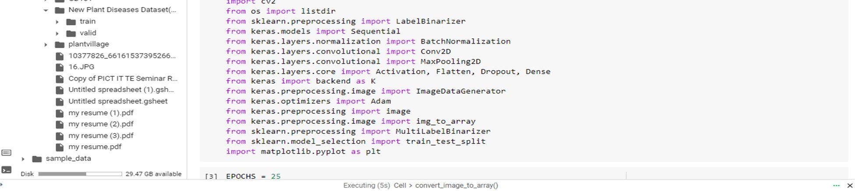This screenshot has height=191, width=855.
Task: Click the train folder icon
Action: point(71,21)
